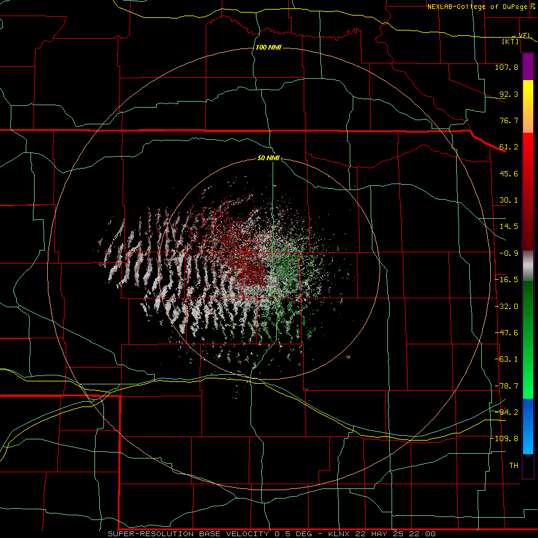Click the 107.8 legend value
Screen dimensions: 538x538
[x=506, y=67]
